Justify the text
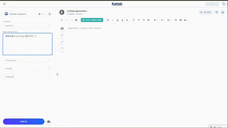The width and height of the screenshot is (228, 128). (148, 20)
